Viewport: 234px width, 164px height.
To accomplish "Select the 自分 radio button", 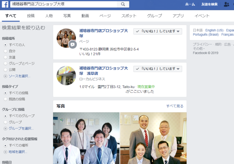I will (x=5, y=51).
